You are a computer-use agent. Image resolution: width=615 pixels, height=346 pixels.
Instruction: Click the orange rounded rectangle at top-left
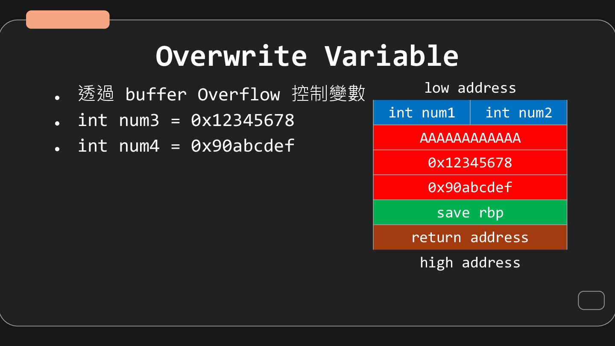[67, 20]
